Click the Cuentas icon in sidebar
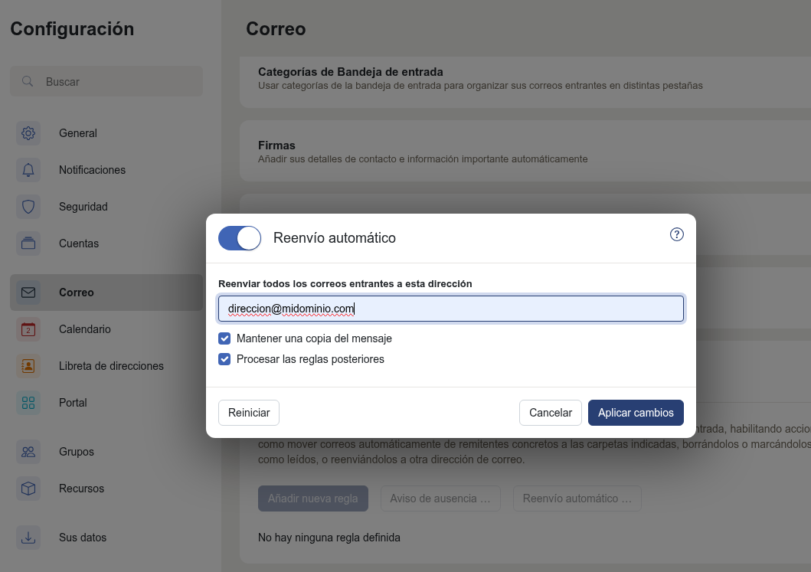 coord(28,244)
